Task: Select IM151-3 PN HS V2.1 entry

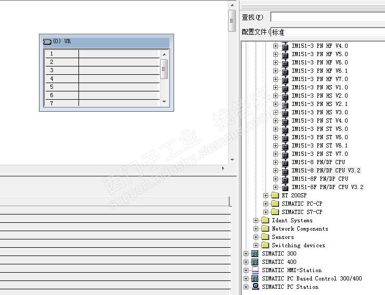Action: pyautogui.click(x=320, y=104)
